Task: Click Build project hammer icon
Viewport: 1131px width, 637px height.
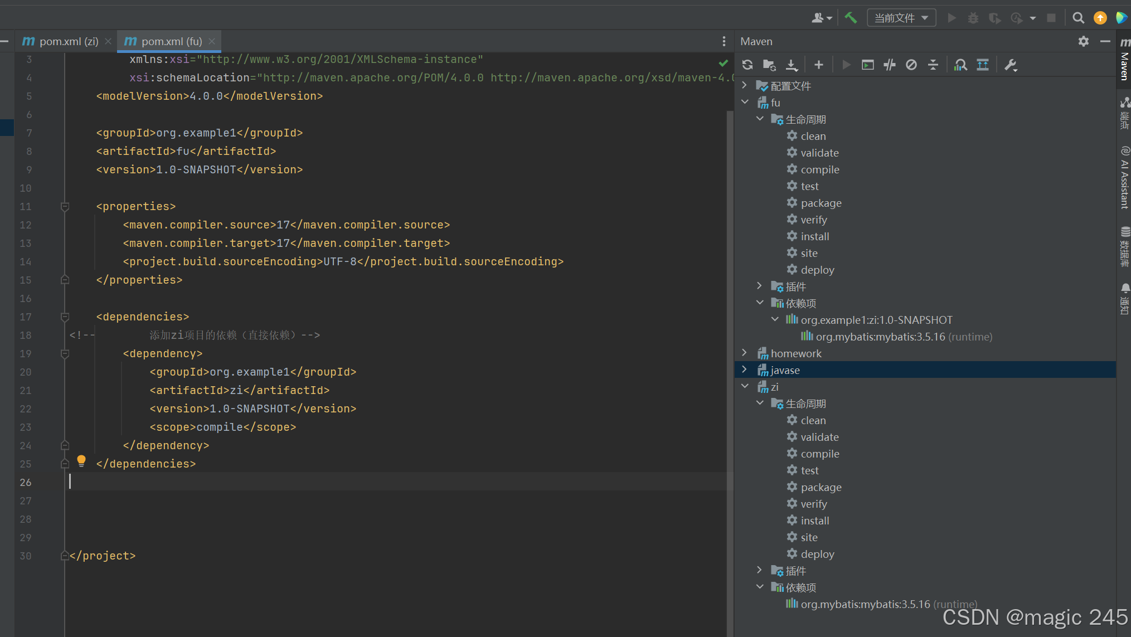Action: tap(851, 18)
